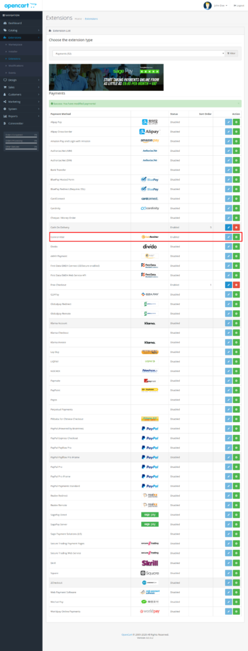Install the 2Checkout extension
Screen dimensions: 248x651
pyautogui.click(x=237, y=582)
